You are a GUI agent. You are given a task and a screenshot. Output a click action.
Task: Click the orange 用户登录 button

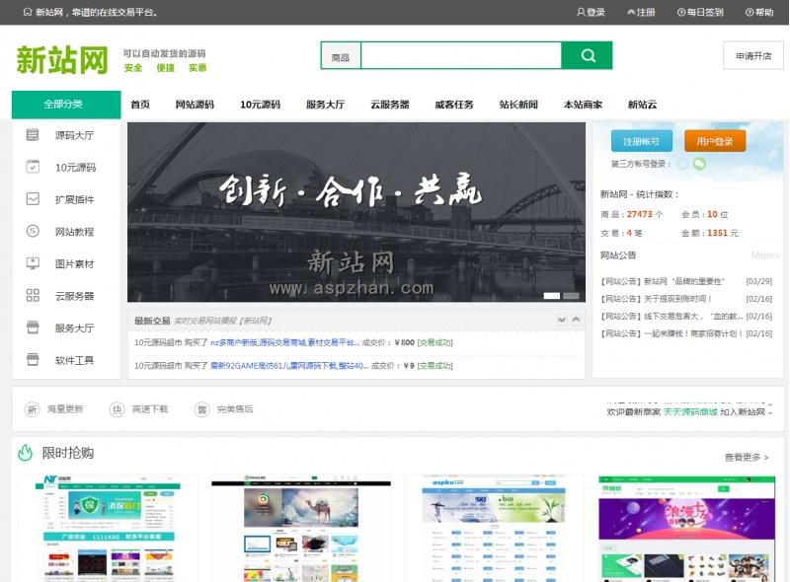714,141
